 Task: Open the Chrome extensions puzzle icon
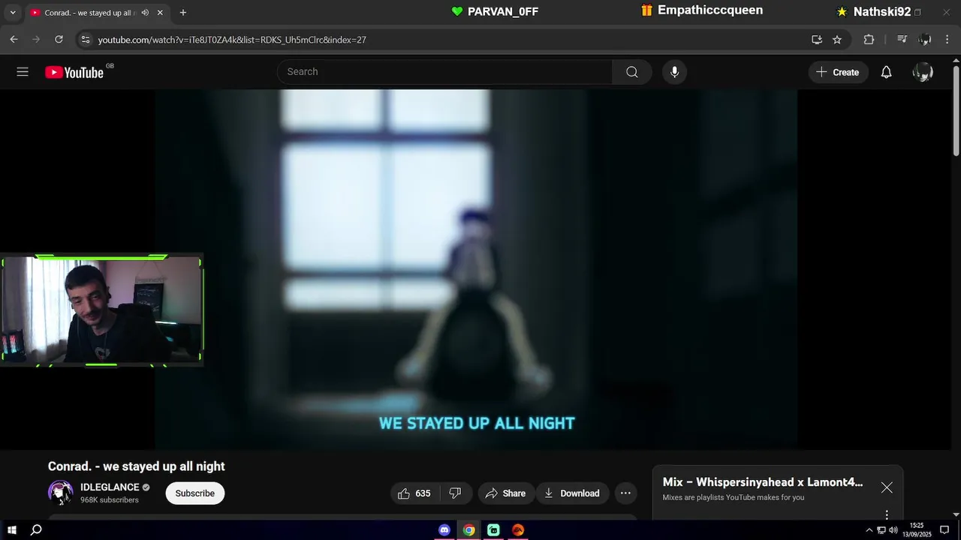(869, 40)
